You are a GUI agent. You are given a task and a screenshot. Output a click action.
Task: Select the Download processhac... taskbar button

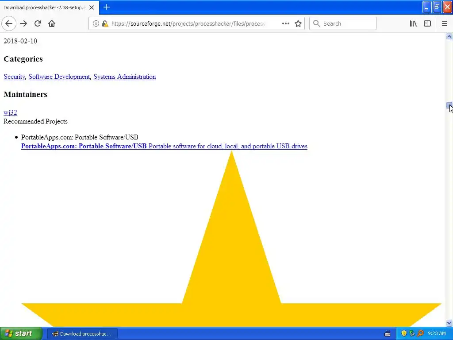82,334
